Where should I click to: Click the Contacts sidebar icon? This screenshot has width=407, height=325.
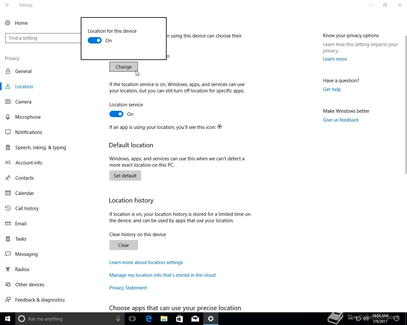coord(8,178)
